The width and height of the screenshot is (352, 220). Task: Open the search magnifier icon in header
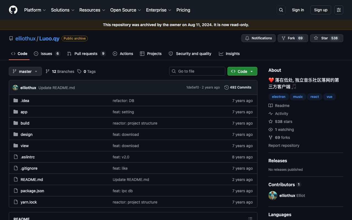tap(281, 10)
